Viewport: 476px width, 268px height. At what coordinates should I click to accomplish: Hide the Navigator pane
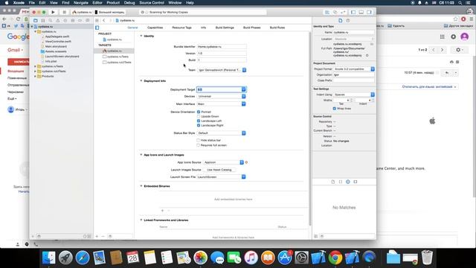[353, 12]
